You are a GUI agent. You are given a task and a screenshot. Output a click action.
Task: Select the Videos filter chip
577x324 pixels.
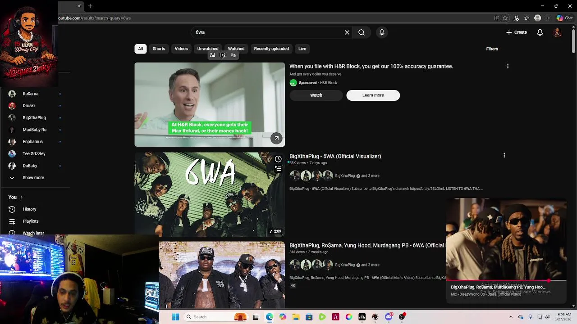(x=181, y=49)
